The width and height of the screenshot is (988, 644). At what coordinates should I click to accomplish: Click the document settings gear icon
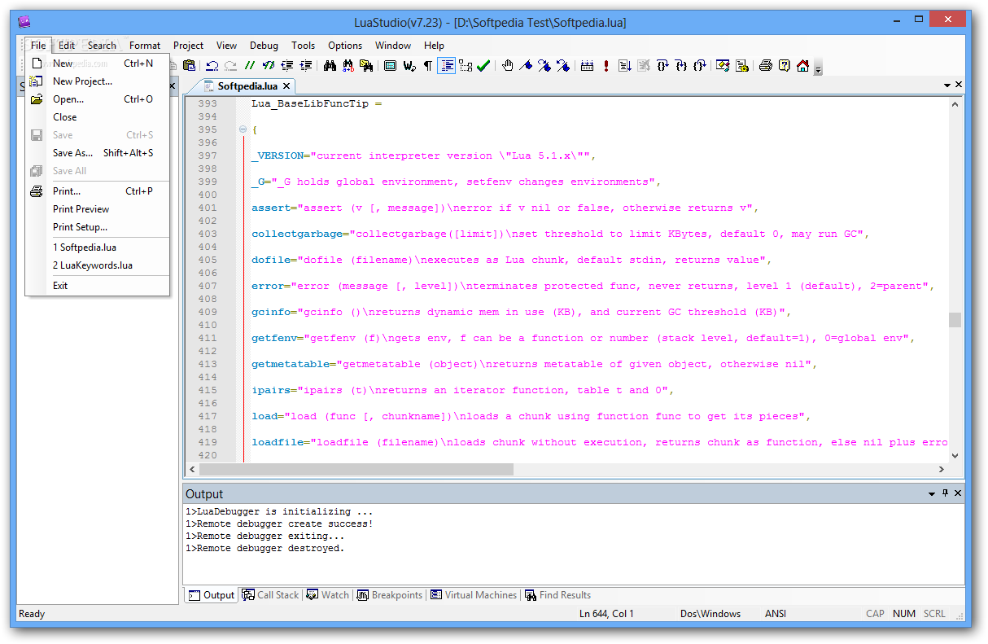coord(742,66)
